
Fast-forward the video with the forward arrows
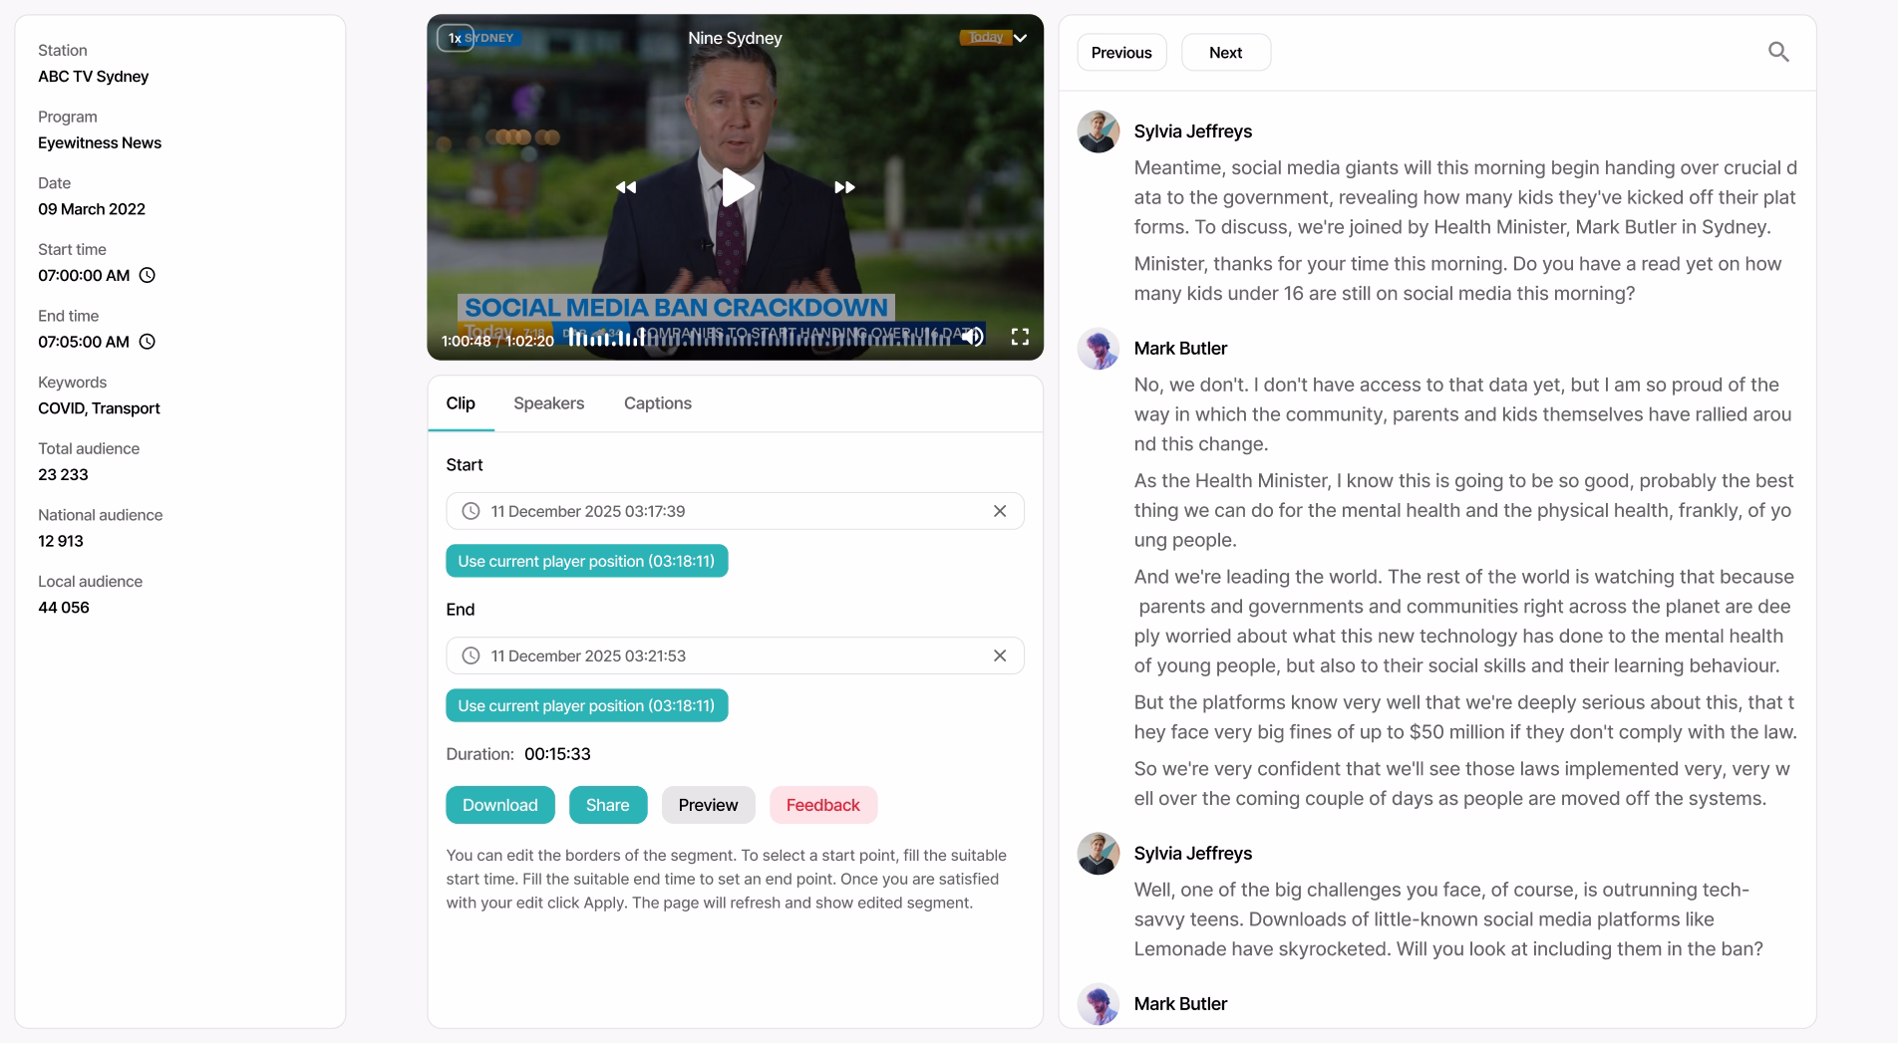coord(844,187)
